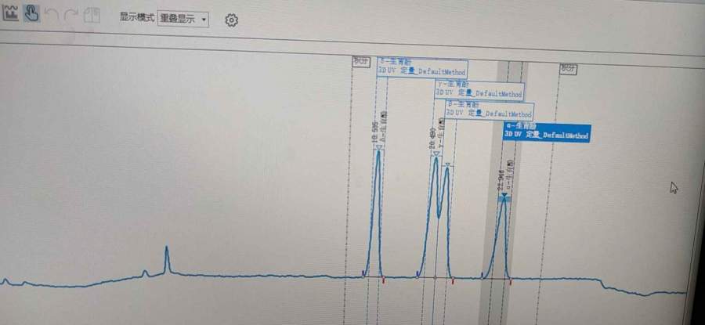The width and height of the screenshot is (705, 325).
Task: Click the small apex marker of β-生育酚 peak
Action: click(447, 164)
